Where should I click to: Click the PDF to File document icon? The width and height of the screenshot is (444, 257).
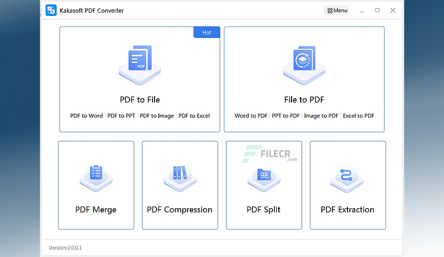[x=140, y=65]
